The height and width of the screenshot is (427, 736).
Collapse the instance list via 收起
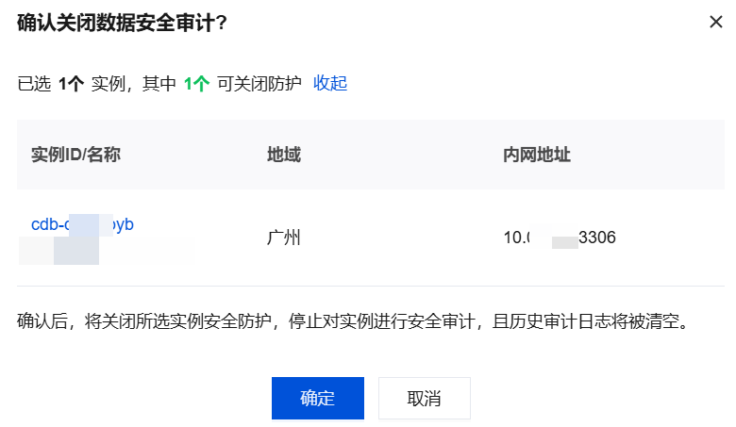click(x=330, y=83)
